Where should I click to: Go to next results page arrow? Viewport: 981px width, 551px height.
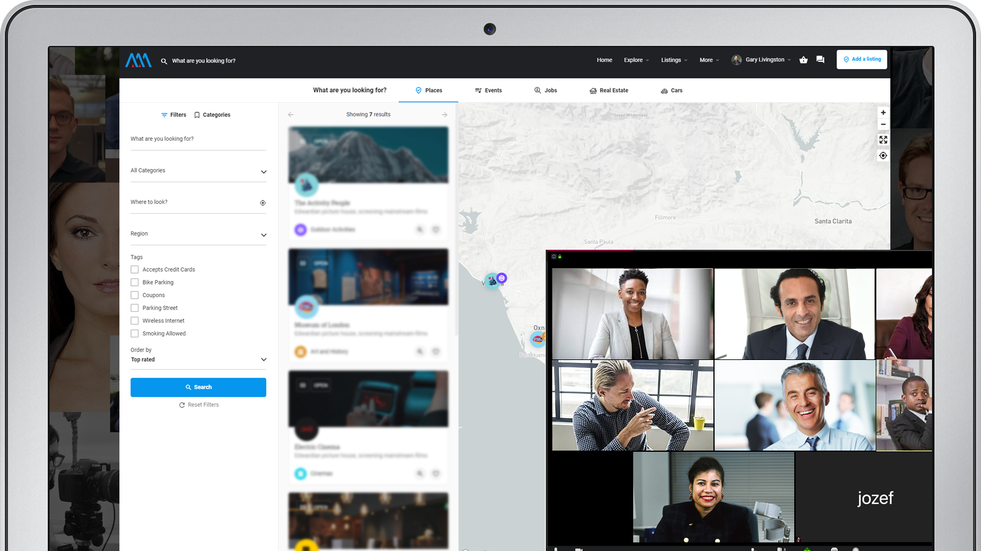445,115
